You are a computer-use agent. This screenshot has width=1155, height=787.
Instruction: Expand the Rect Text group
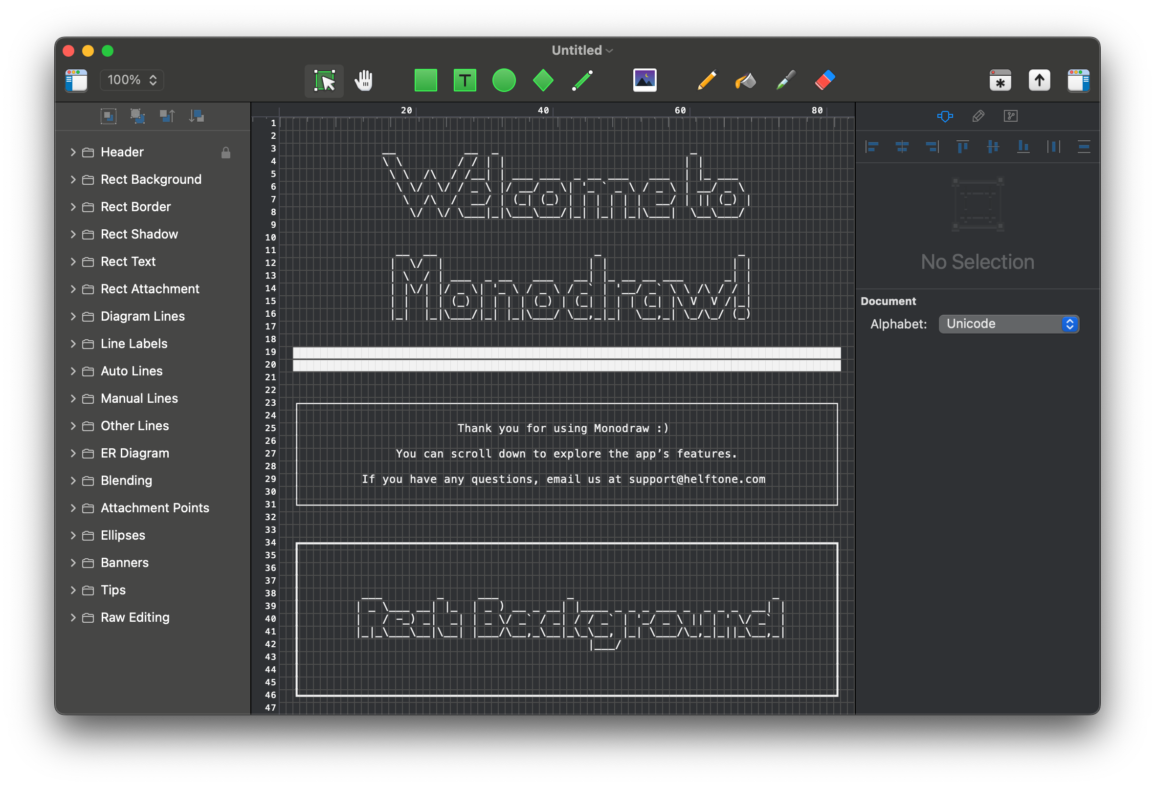(73, 262)
